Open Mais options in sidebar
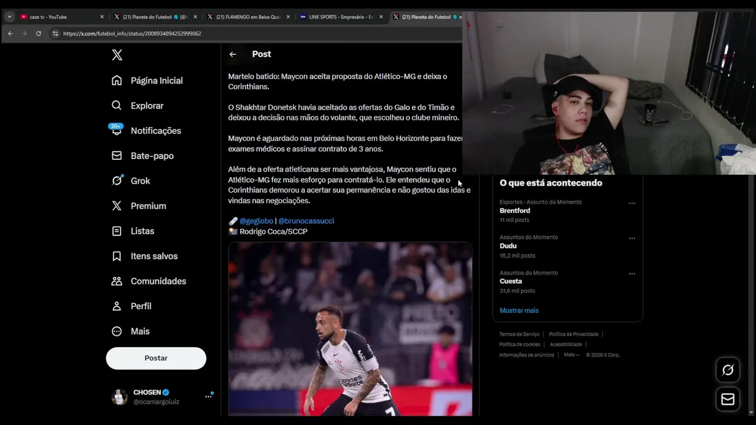This screenshot has width=756, height=425. (x=132, y=331)
